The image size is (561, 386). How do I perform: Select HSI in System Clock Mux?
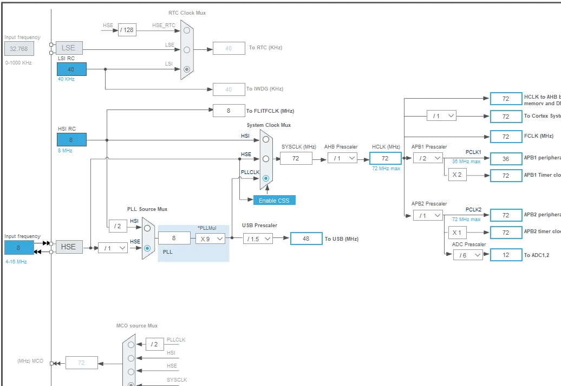(266, 139)
